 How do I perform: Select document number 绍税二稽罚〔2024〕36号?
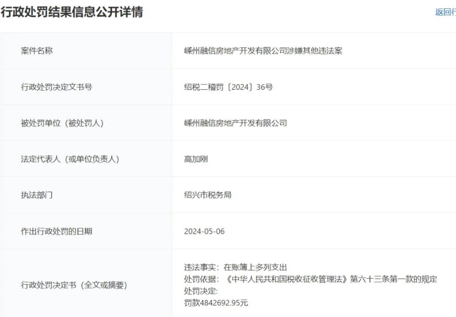[228, 87]
